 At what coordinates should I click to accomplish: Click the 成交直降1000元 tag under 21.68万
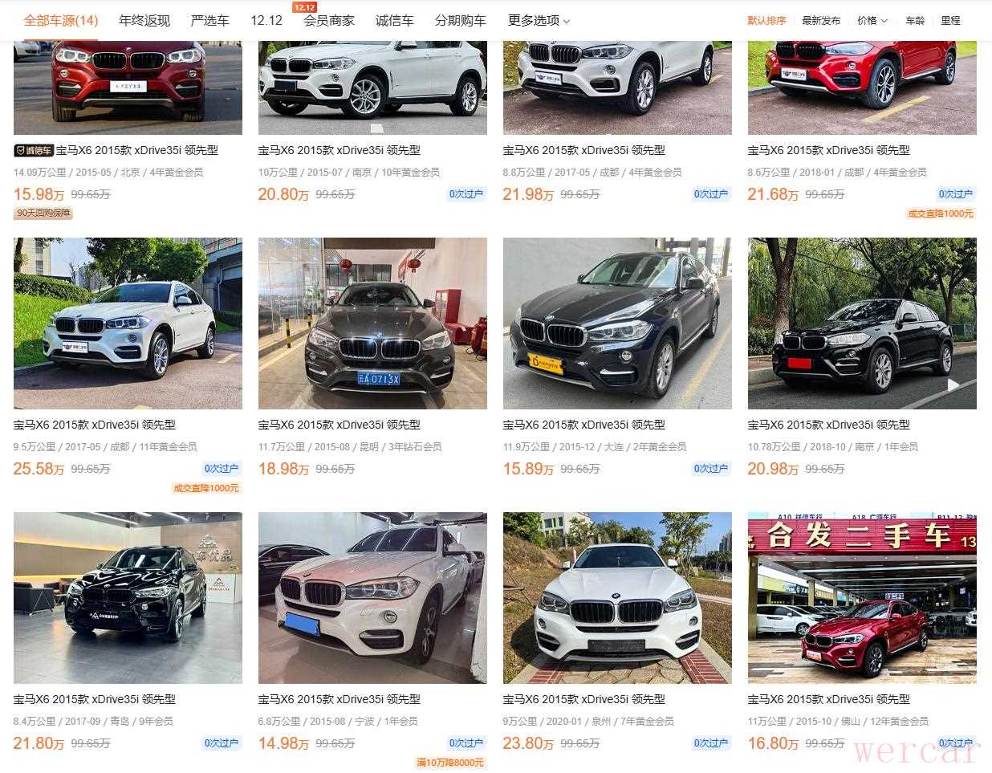pos(940,214)
